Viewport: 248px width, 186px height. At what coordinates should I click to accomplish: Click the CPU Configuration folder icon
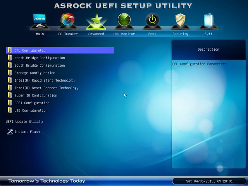10,50
